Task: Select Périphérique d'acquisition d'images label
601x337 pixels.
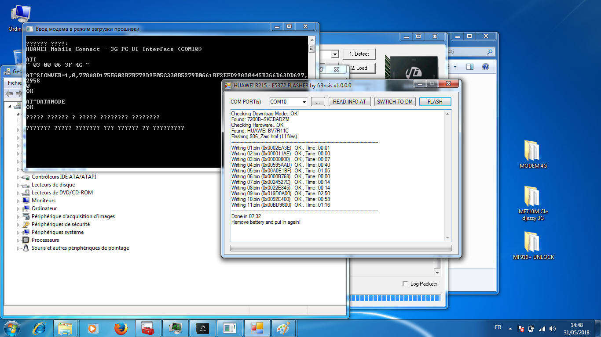Action: point(73,216)
